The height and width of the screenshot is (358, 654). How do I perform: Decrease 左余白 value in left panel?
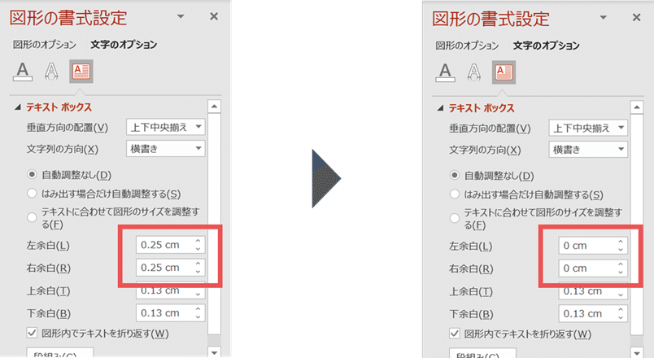click(198, 249)
